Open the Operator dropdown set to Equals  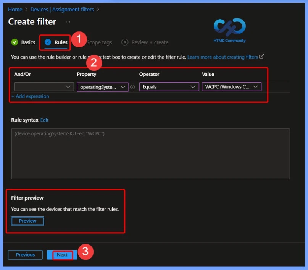[169, 87]
